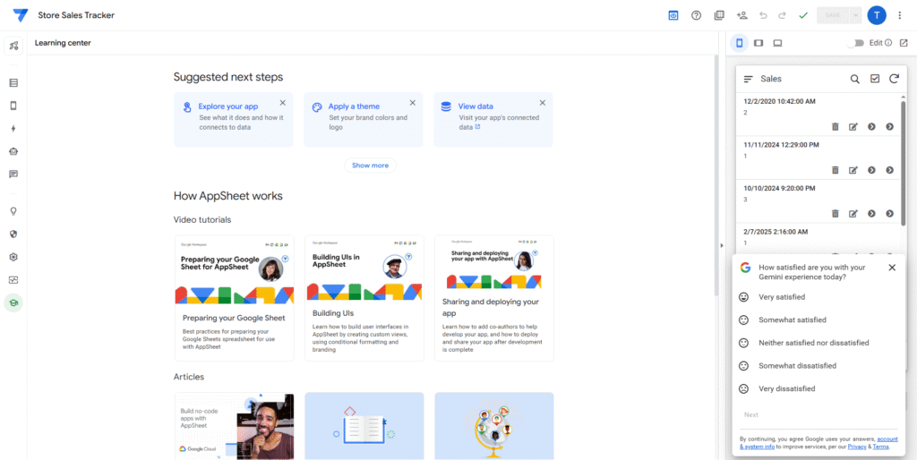Select the Very satisfied survey option

(x=781, y=297)
